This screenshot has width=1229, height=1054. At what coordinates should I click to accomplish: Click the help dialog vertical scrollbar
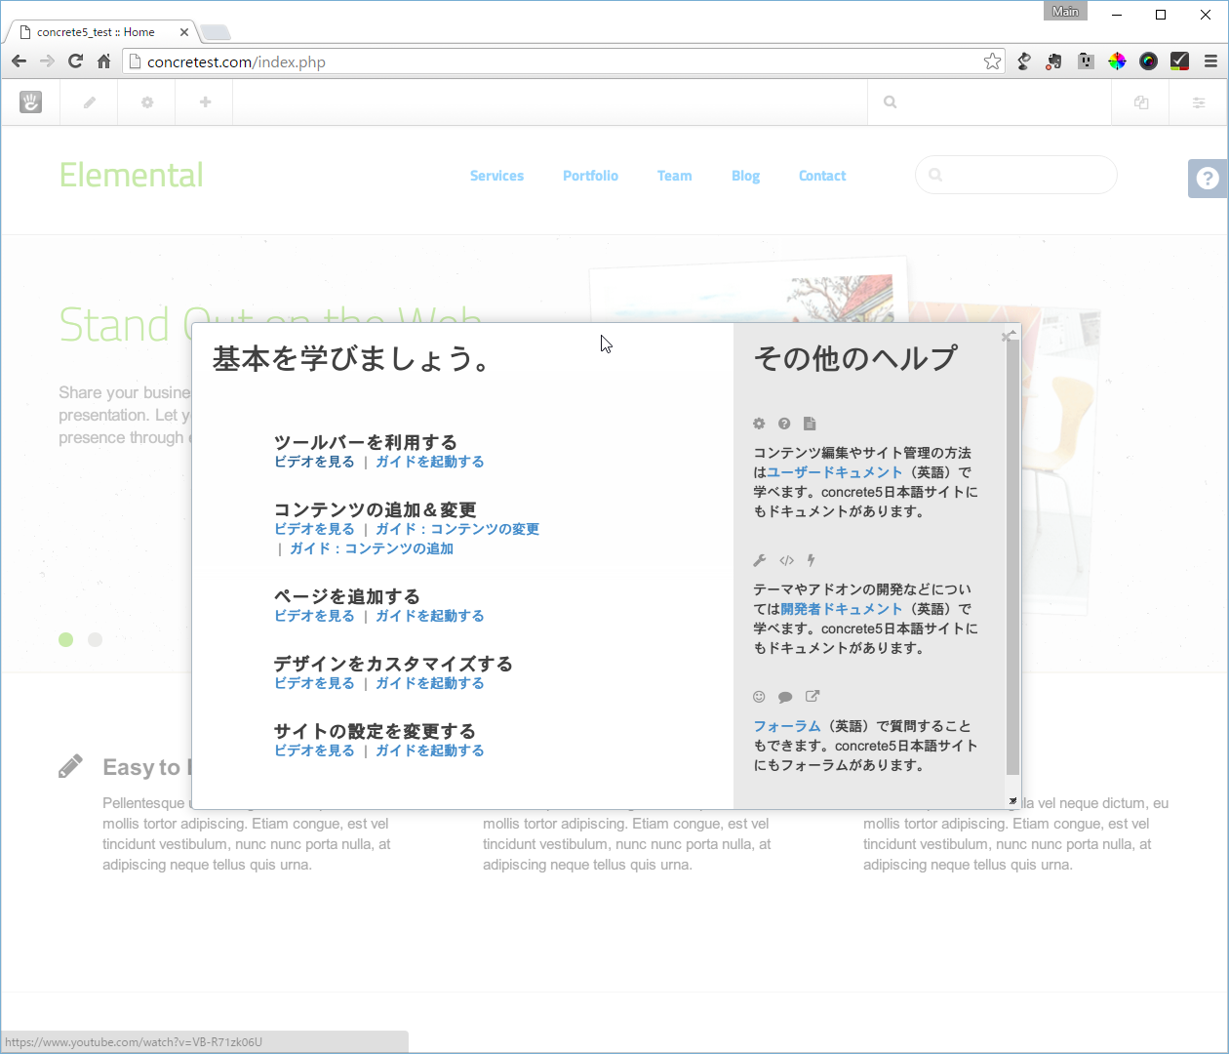click(1012, 556)
